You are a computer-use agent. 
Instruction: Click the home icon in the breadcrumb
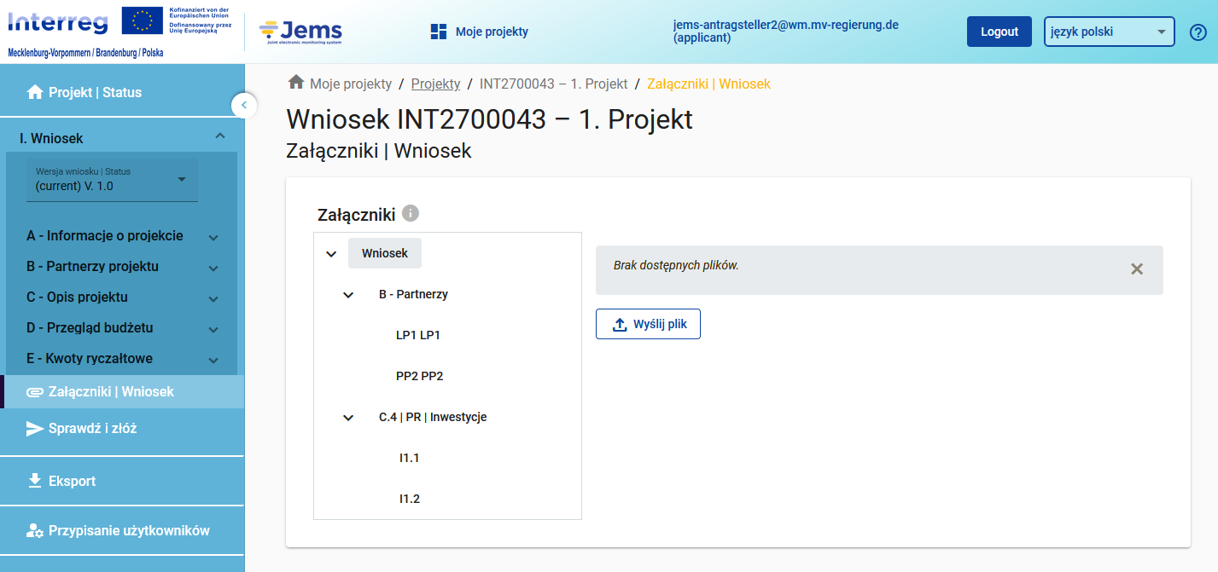296,82
